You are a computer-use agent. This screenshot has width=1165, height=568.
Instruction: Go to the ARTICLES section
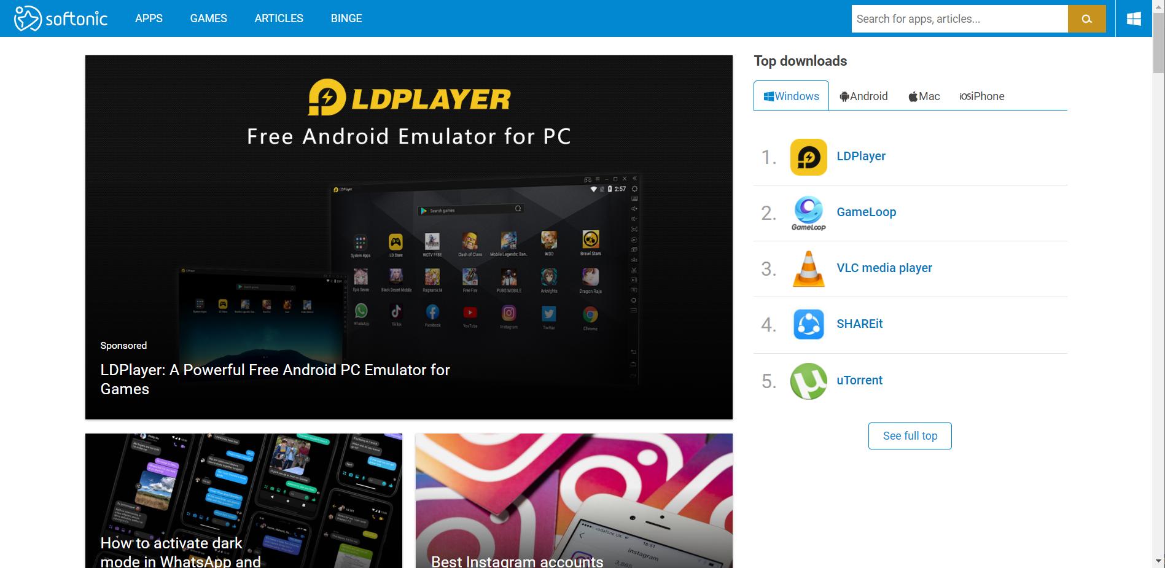279,18
